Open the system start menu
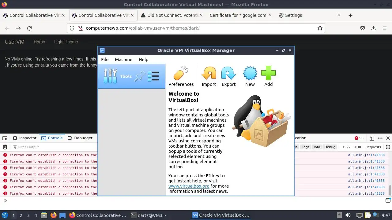Viewport: 392px width, 220px height. (5, 215)
